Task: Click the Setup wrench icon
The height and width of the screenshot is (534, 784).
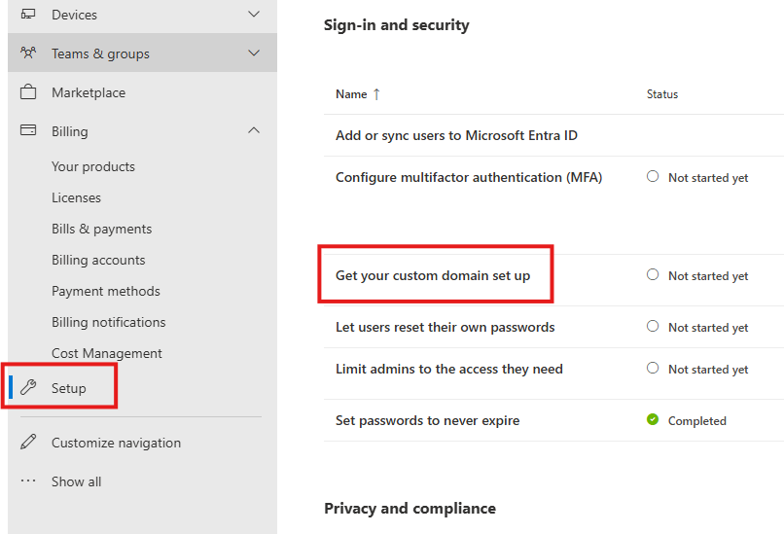Action: coord(29,388)
